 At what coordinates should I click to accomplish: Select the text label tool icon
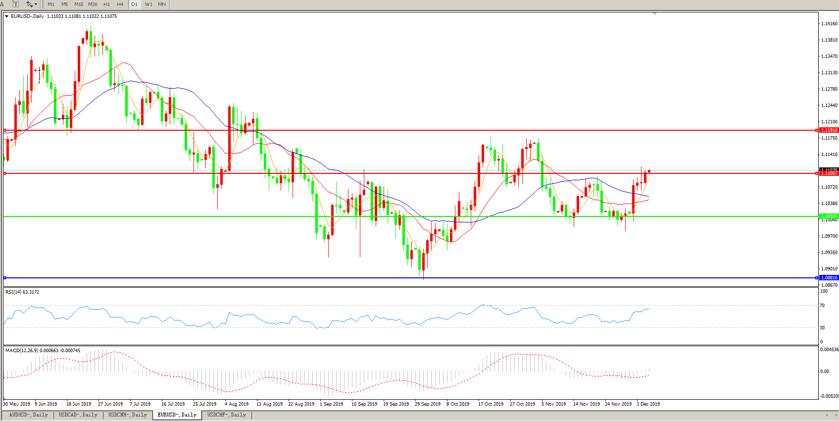[15, 4]
